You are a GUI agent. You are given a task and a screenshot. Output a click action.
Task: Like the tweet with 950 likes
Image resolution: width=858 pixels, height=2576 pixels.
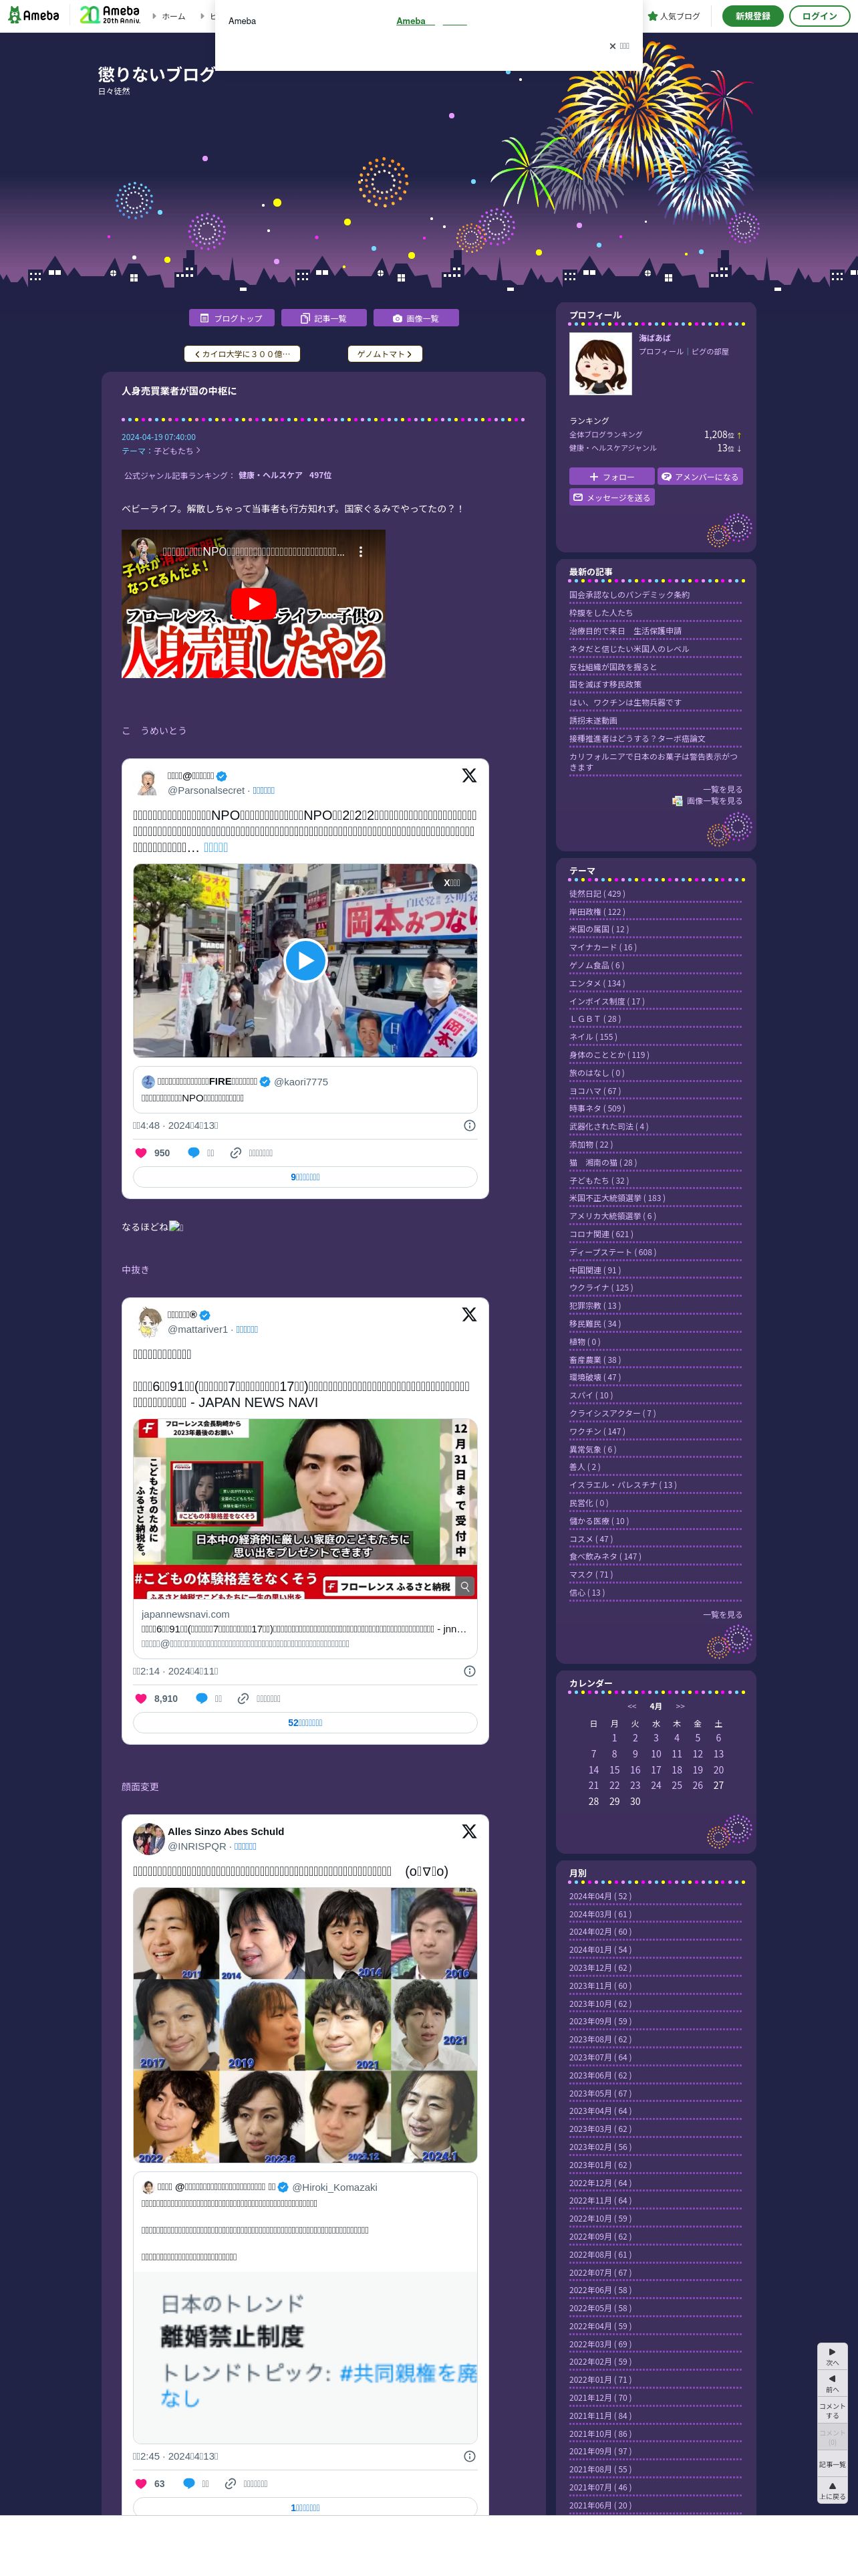point(140,1153)
